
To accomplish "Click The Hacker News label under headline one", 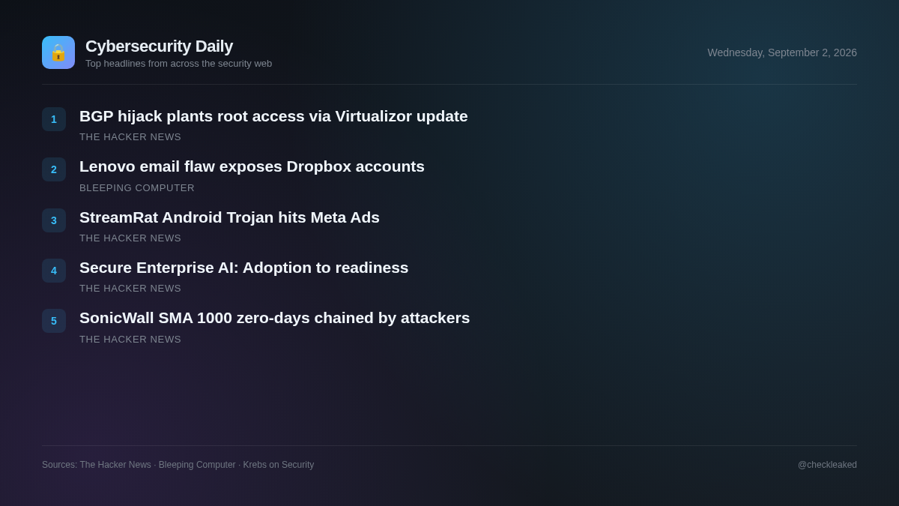I will click(130, 137).
